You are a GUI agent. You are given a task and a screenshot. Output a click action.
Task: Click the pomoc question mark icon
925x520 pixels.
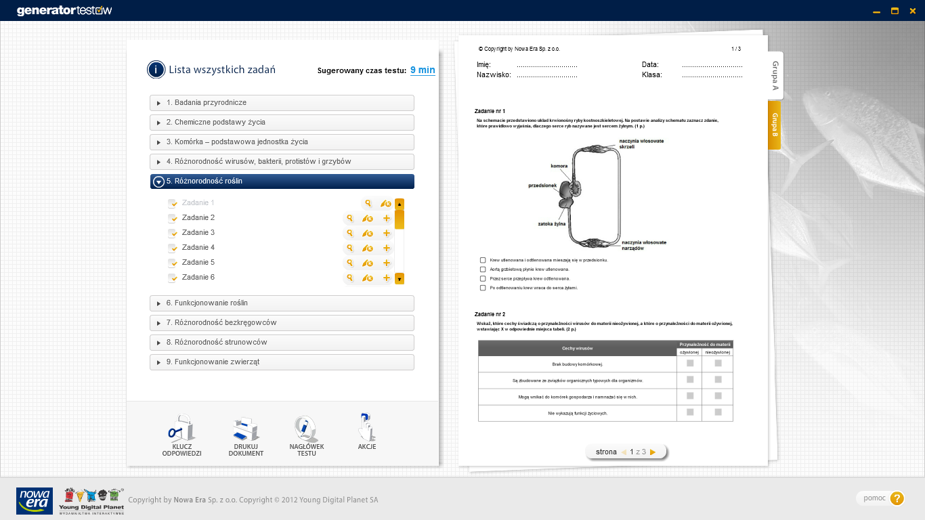pos(897,498)
